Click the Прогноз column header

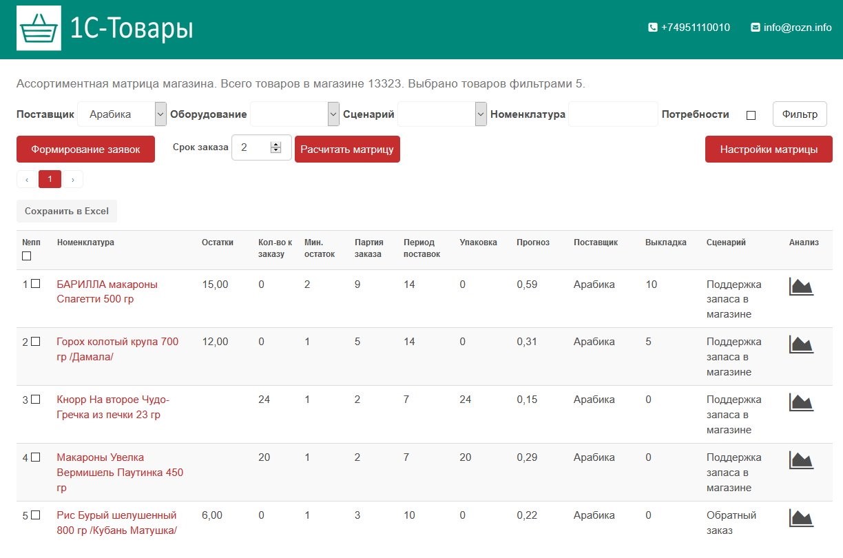click(x=533, y=242)
